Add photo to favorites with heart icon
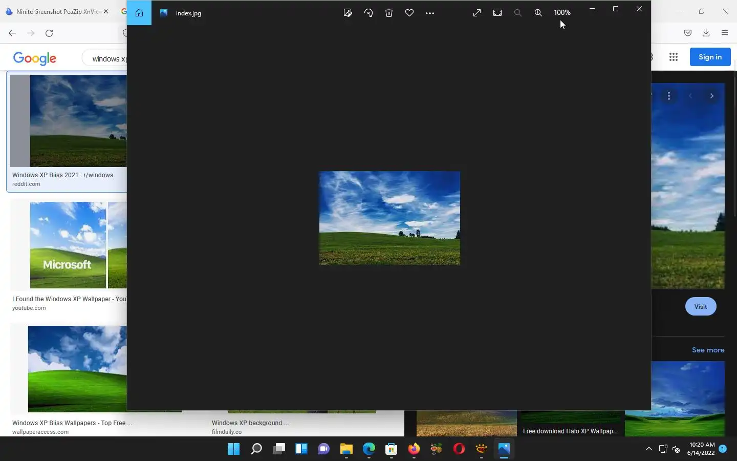The image size is (737, 461). coord(409,13)
